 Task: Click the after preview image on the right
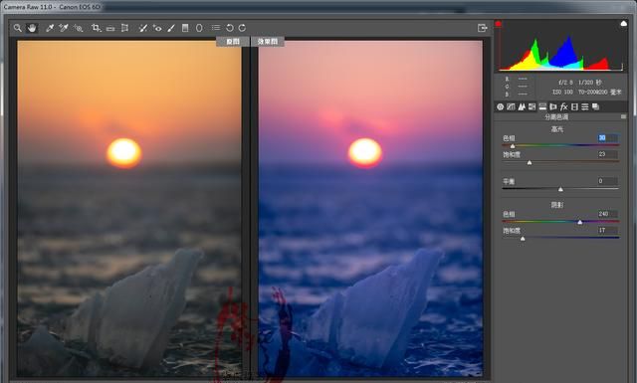pyautogui.click(x=370, y=208)
